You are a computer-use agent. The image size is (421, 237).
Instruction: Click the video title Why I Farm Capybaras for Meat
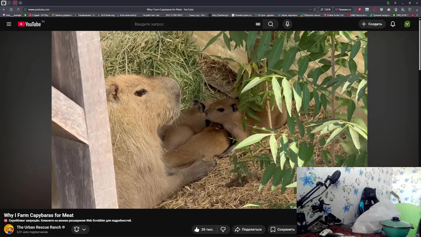39,215
